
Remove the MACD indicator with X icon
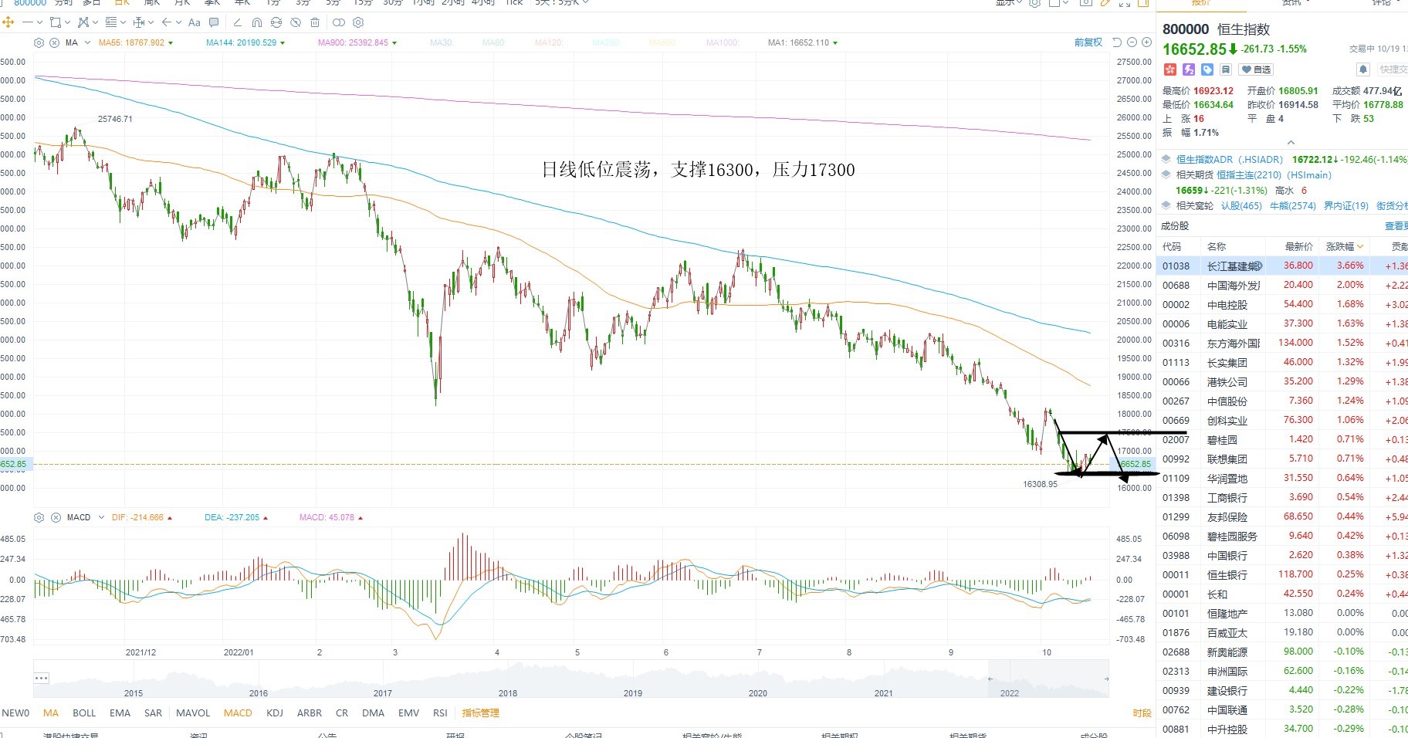click(55, 517)
